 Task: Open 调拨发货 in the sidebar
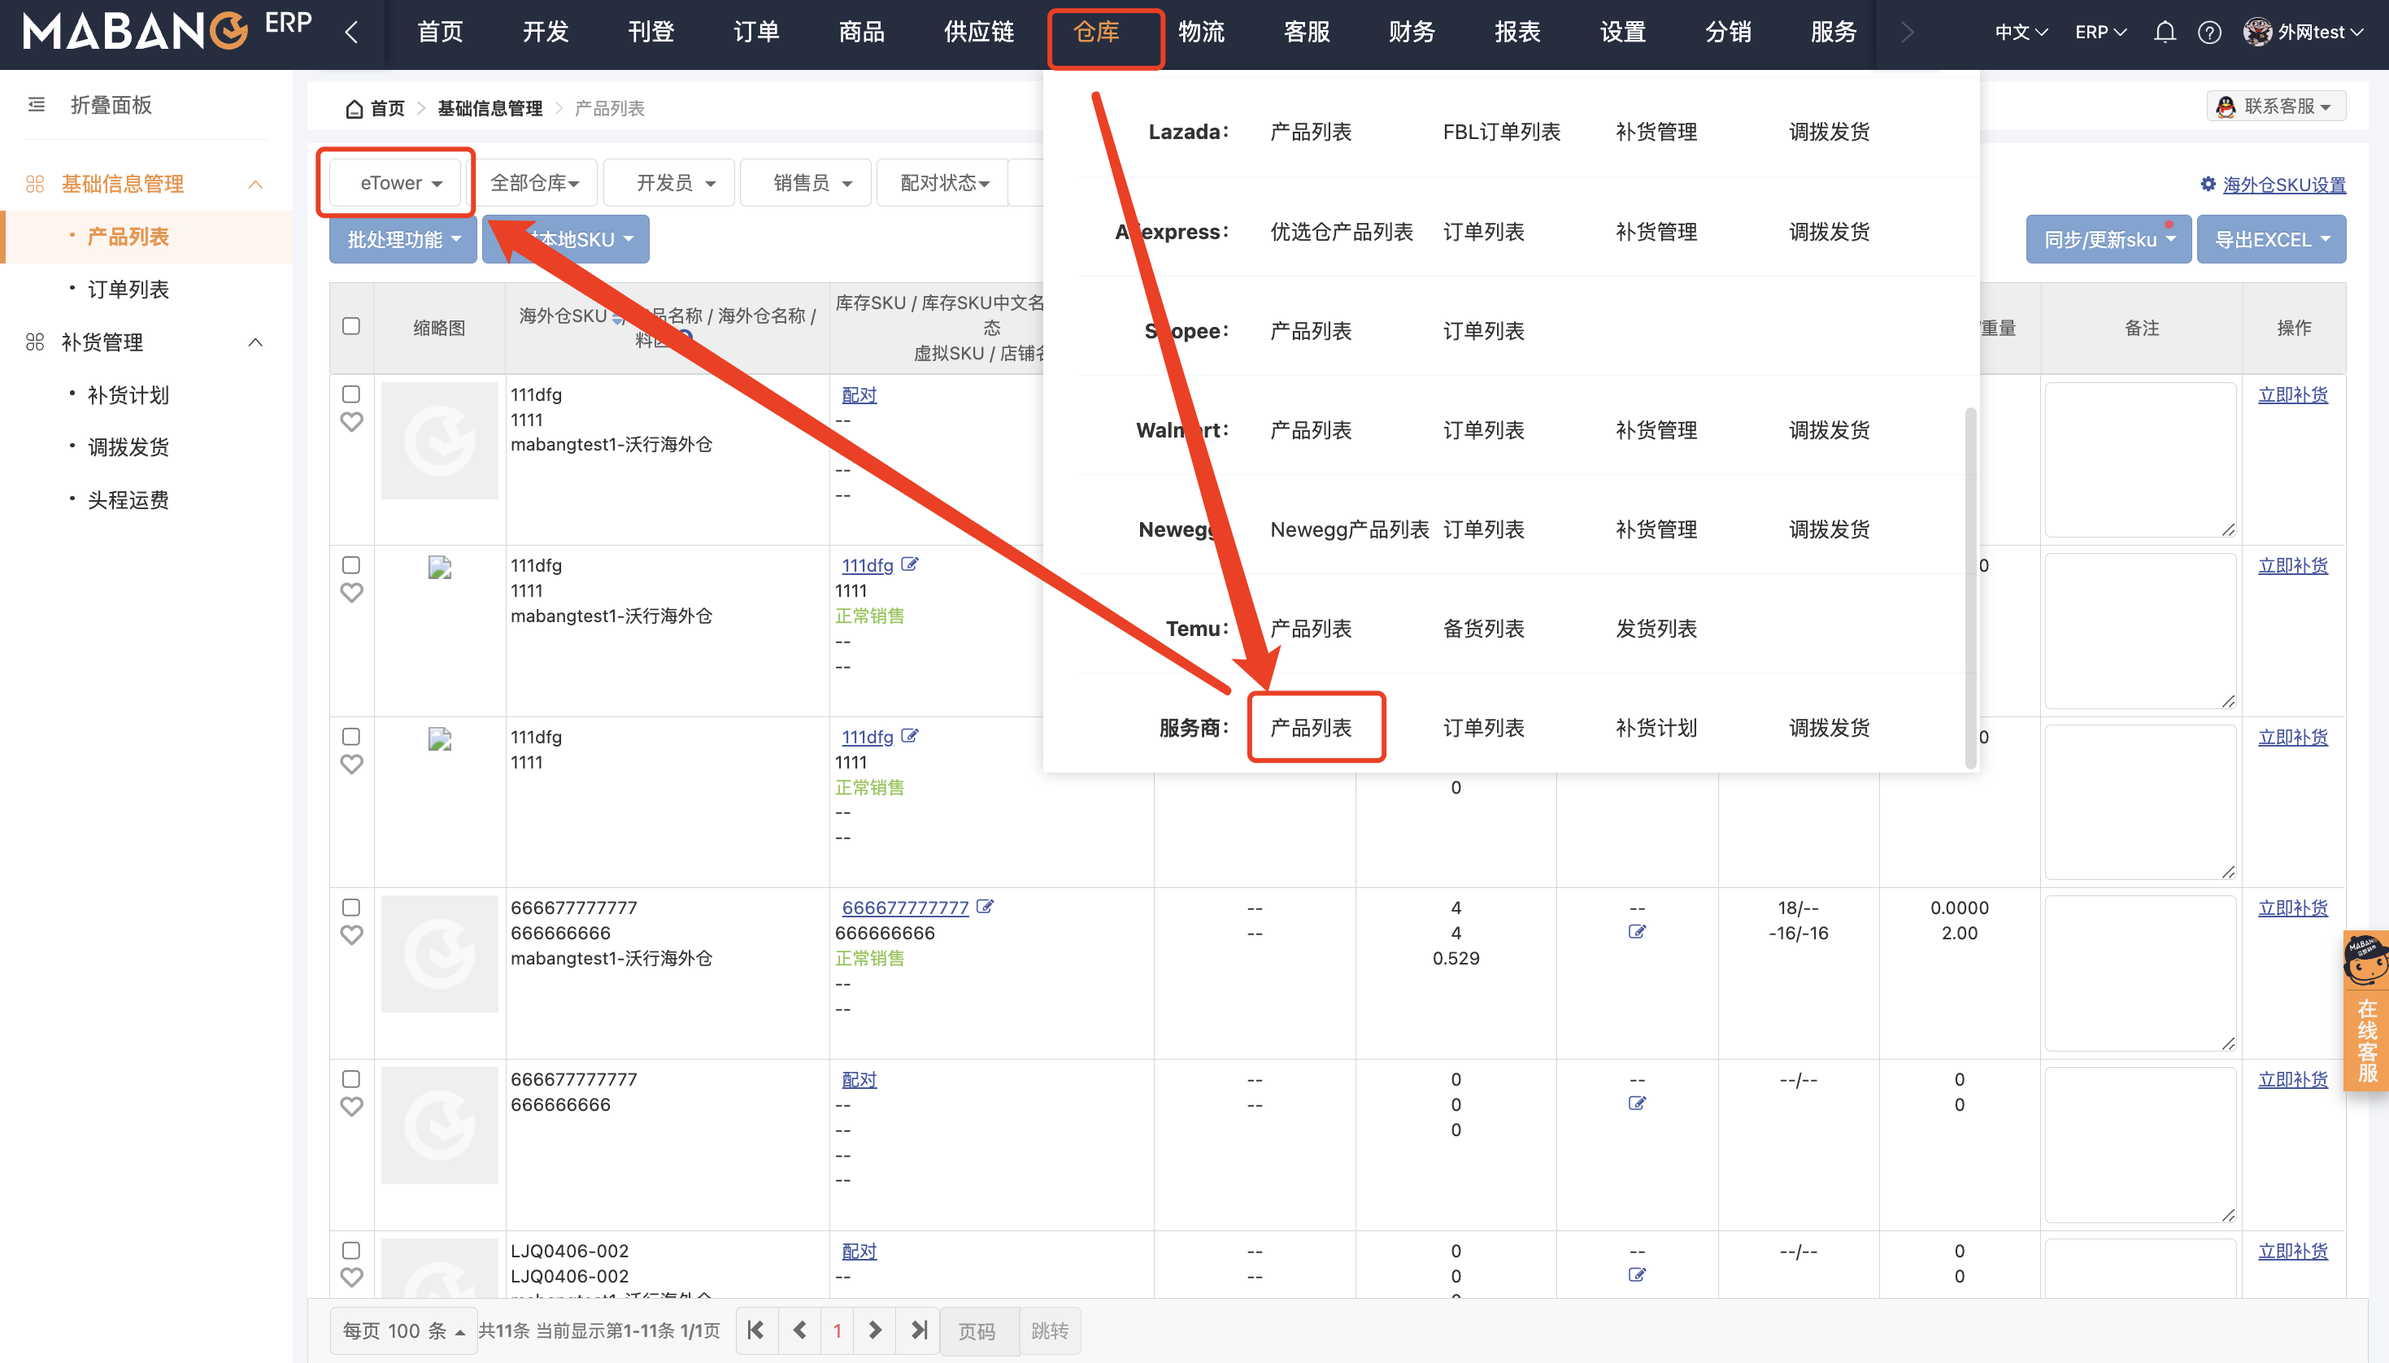pyautogui.click(x=128, y=447)
